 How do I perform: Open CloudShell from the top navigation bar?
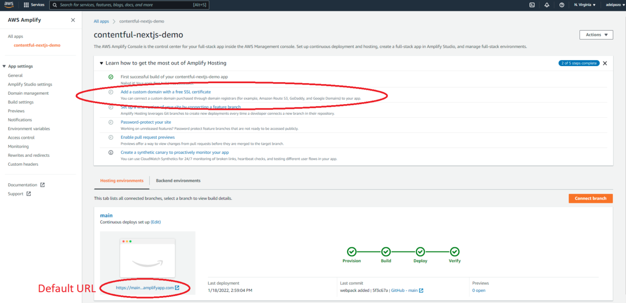coord(532,5)
